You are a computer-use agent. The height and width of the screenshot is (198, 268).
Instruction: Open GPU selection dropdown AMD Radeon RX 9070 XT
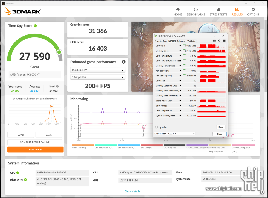pyautogui.click(x=174, y=134)
